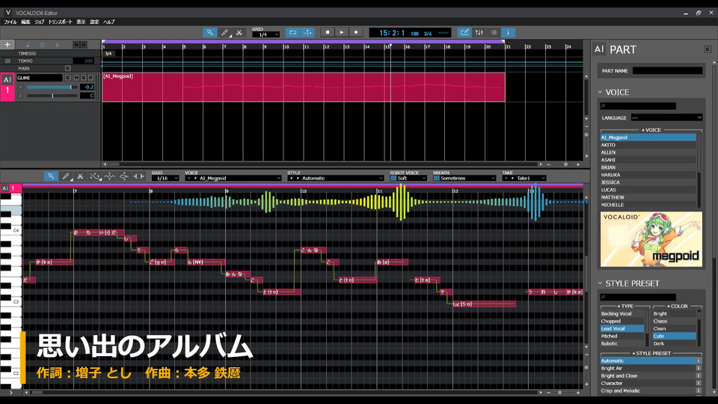This screenshot has height=404, width=718.
Task: Open the MAIN track effects E button
Action: point(68,68)
